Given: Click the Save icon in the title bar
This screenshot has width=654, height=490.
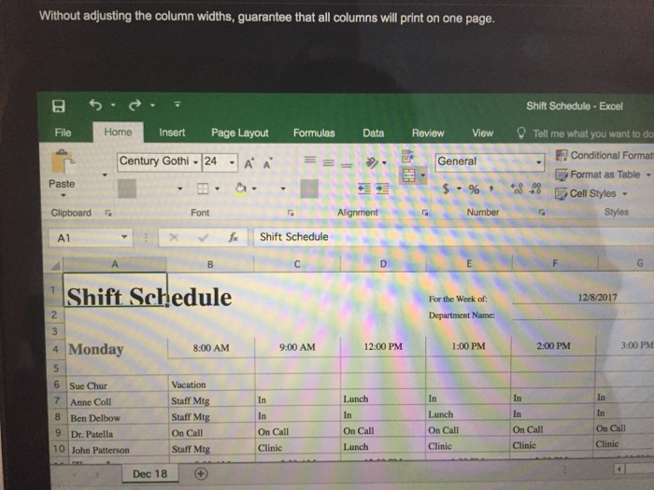Looking at the screenshot, I should coord(58,105).
